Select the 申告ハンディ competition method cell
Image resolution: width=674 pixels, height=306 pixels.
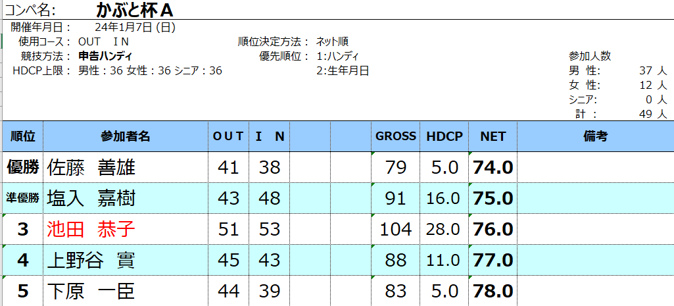click(x=105, y=56)
